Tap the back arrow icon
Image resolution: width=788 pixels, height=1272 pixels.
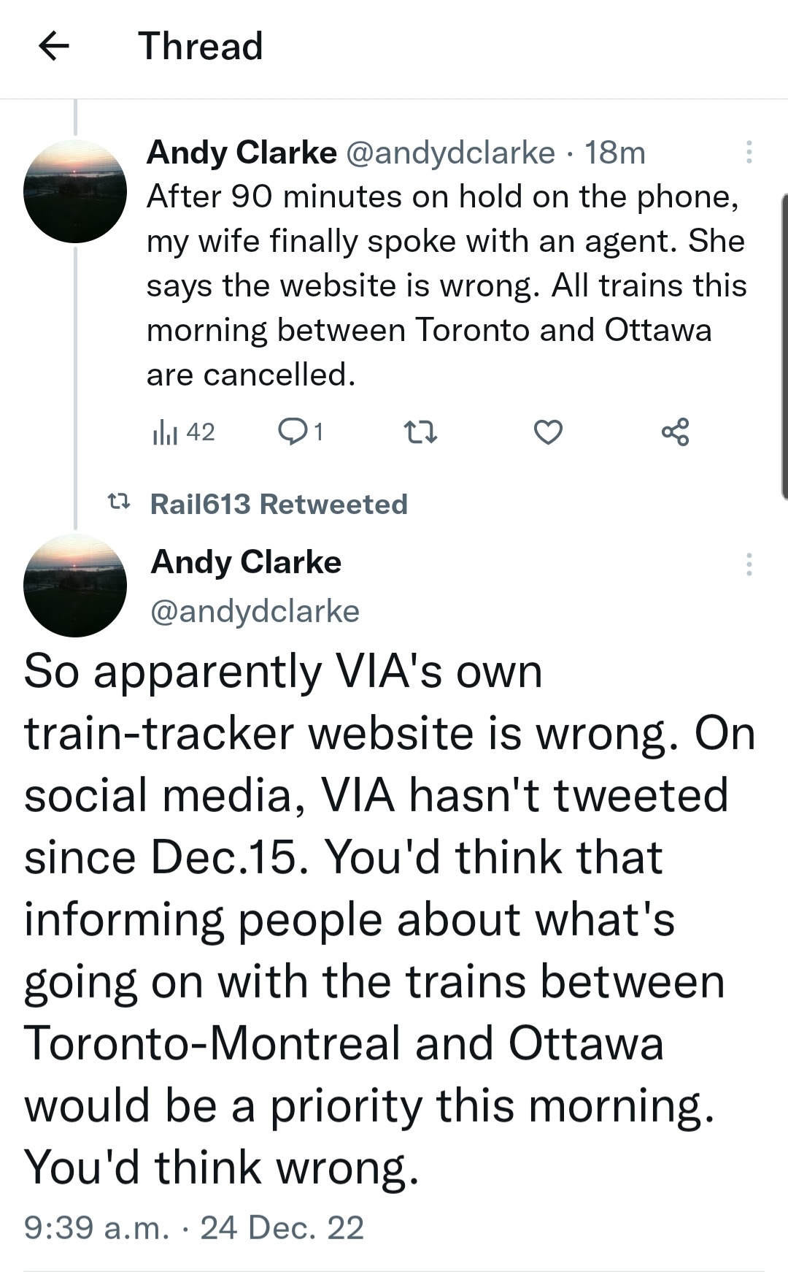point(53,47)
